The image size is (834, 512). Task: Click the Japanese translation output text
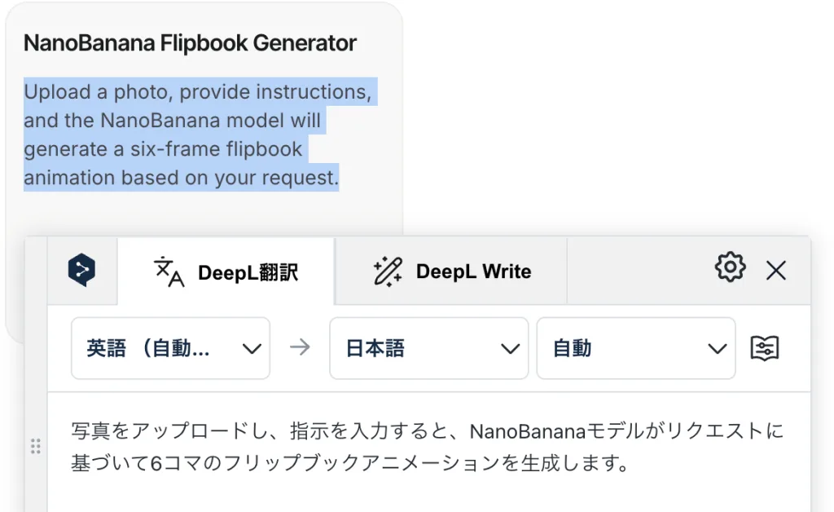tap(427, 447)
